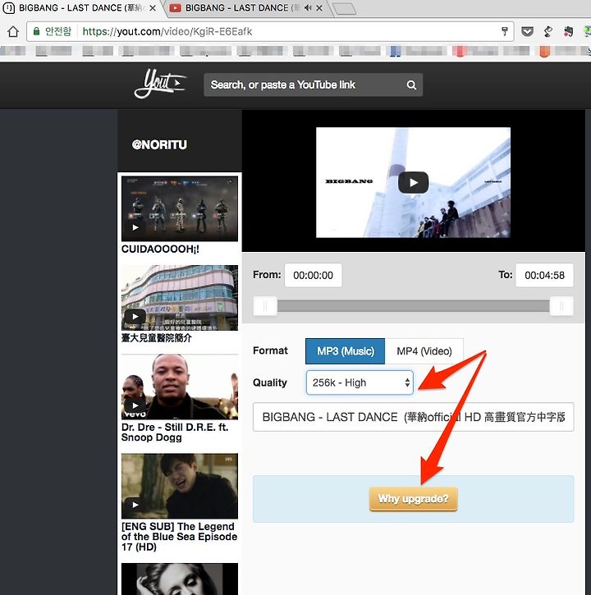Open the Dr. Dre Still D.R.E. thumbnail
Screen dimensions: 591x595
pos(180,387)
